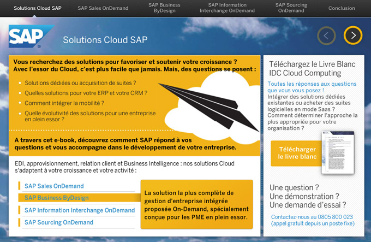Jump to the Conclusion tab
Image resolution: width=371 pixels, height=242 pixels.
point(342,8)
